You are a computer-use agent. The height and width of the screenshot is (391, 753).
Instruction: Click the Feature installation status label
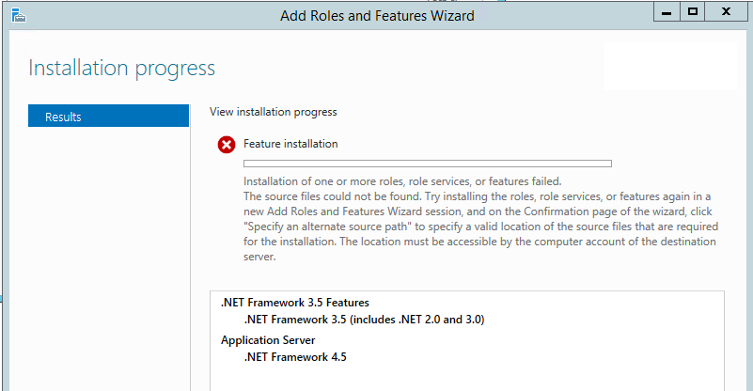pos(290,144)
